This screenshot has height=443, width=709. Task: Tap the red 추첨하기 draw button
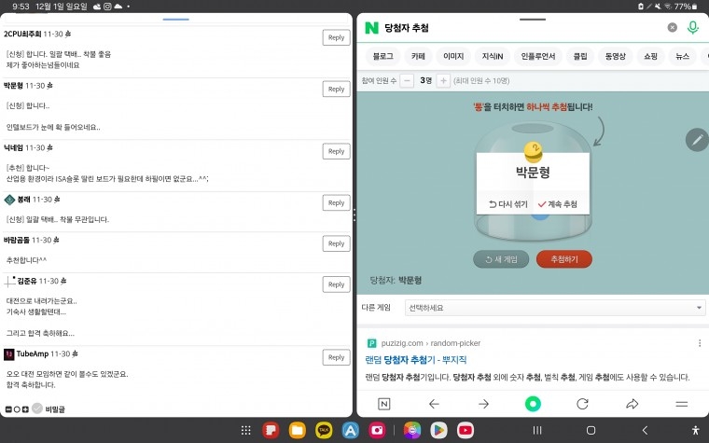tap(563, 259)
